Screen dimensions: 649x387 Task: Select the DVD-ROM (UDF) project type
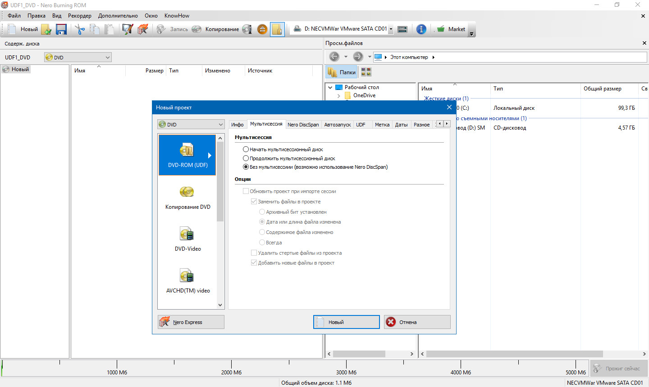[187, 155]
